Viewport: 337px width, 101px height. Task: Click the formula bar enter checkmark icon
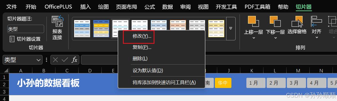[x=65, y=60]
